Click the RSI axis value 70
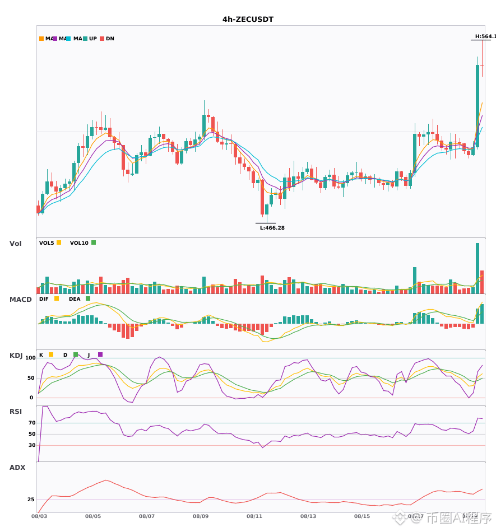496x532 pixels. pyautogui.click(x=33, y=423)
